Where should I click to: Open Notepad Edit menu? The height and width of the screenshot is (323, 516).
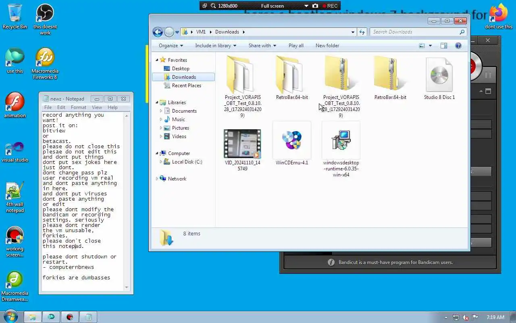[x=61, y=107]
